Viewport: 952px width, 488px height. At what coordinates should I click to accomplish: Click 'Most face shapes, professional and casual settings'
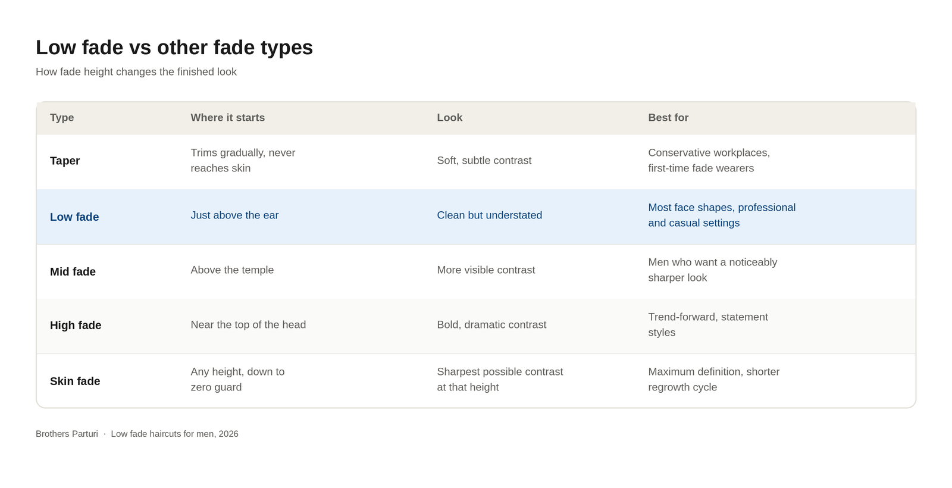[x=722, y=215]
